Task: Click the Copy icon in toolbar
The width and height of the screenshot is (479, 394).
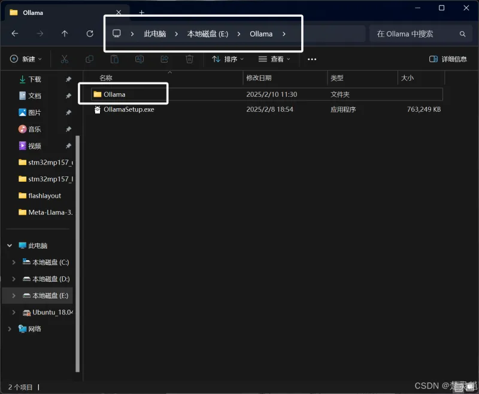Action: click(89, 59)
